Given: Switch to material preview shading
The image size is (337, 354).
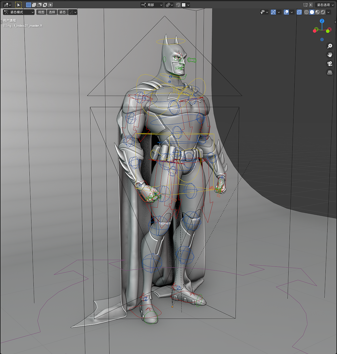Looking at the screenshot, I should point(317,12).
